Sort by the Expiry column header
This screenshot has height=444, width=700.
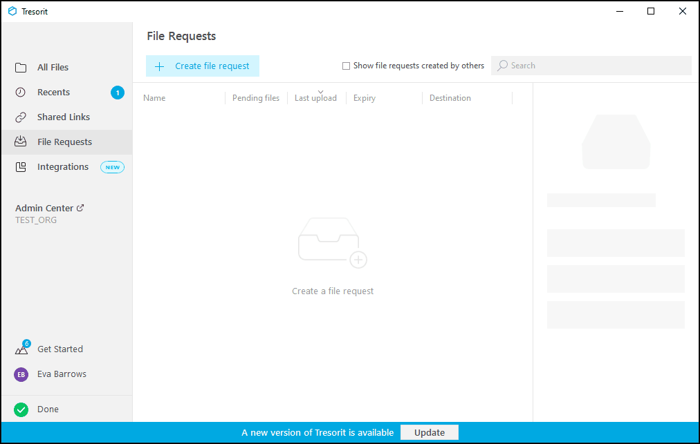point(365,98)
